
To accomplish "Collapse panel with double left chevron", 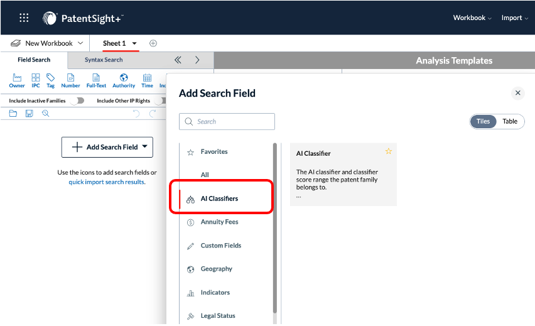I will point(178,60).
